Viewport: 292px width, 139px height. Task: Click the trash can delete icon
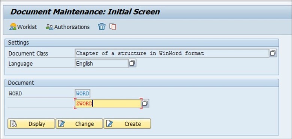(101, 27)
